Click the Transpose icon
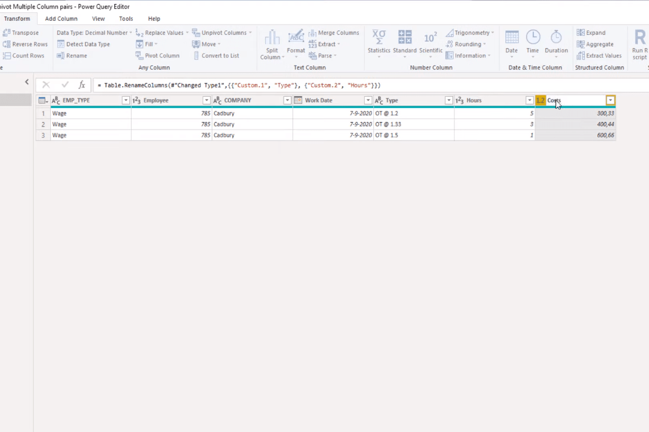Viewport: 649px width, 432px height. (x=7, y=32)
